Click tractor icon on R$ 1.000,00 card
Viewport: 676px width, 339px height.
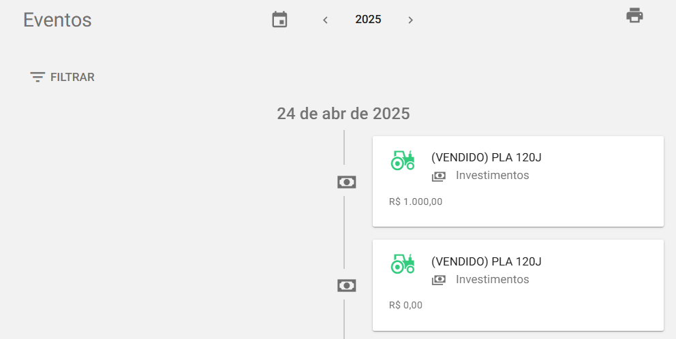point(402,160)
